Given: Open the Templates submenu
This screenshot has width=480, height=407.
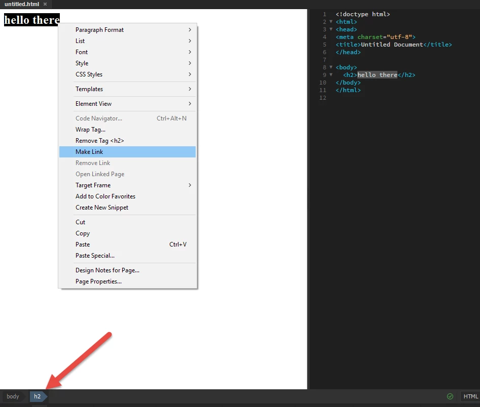Looking at the screenshot, I should click(x=127, y=89).
